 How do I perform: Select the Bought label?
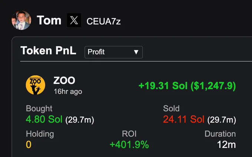[x=39, y=109]
